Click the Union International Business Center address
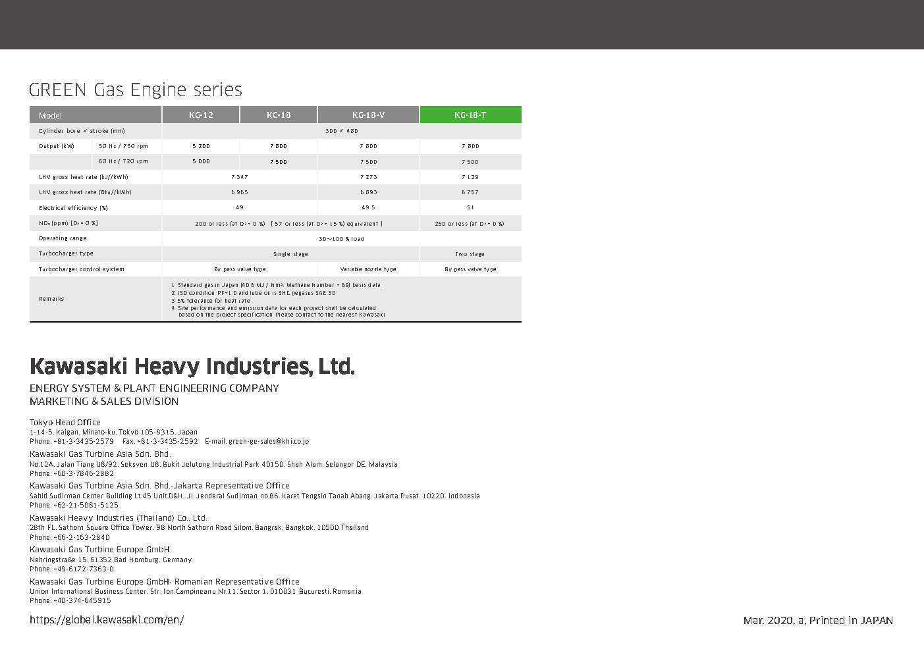 coord(196,591)
